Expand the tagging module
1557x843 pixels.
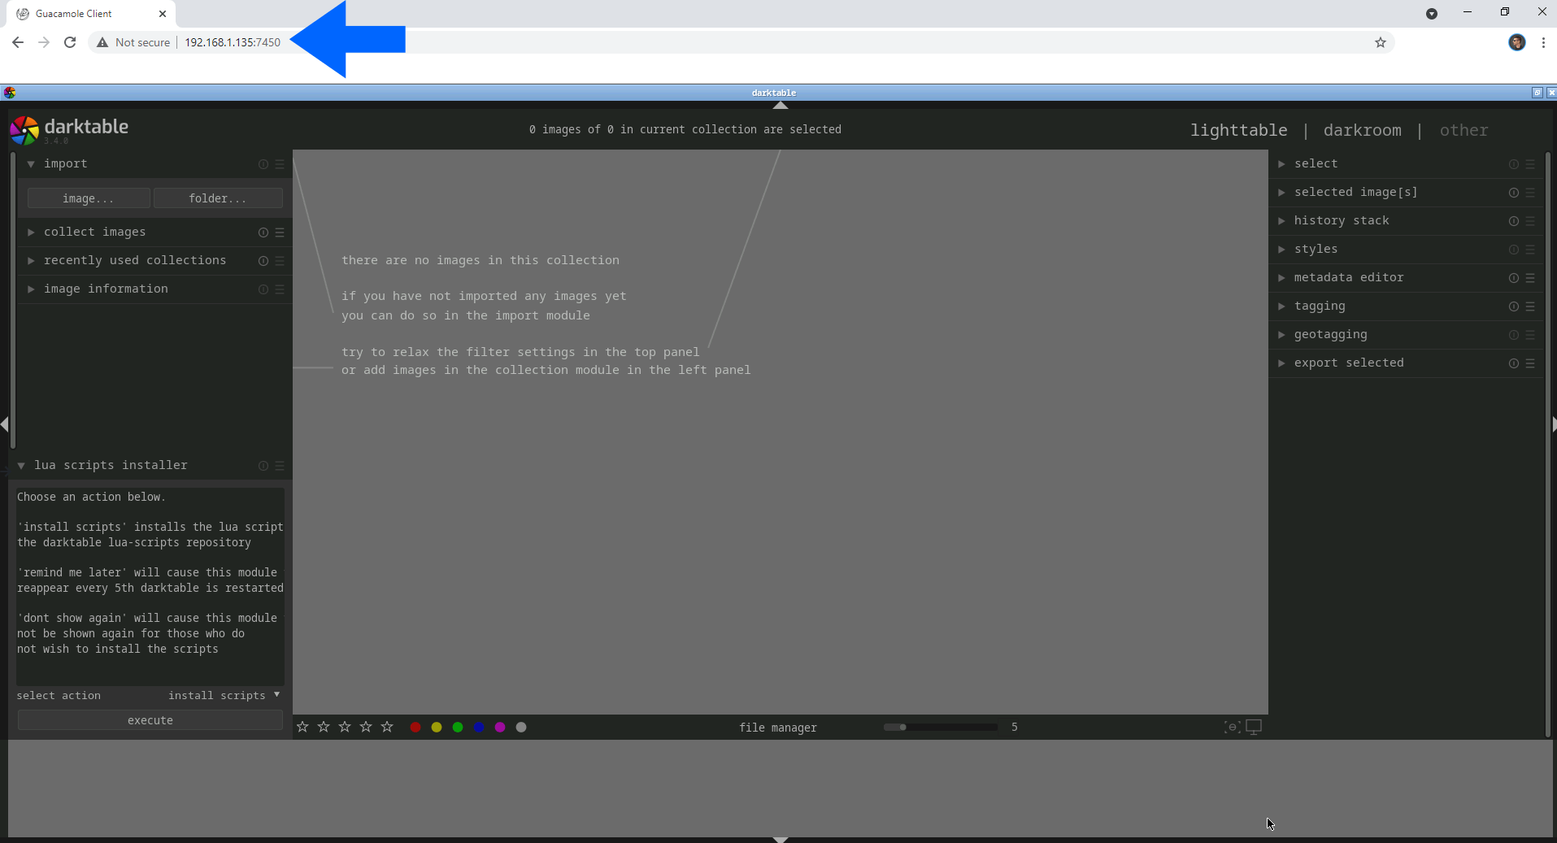click(1281, 306)
